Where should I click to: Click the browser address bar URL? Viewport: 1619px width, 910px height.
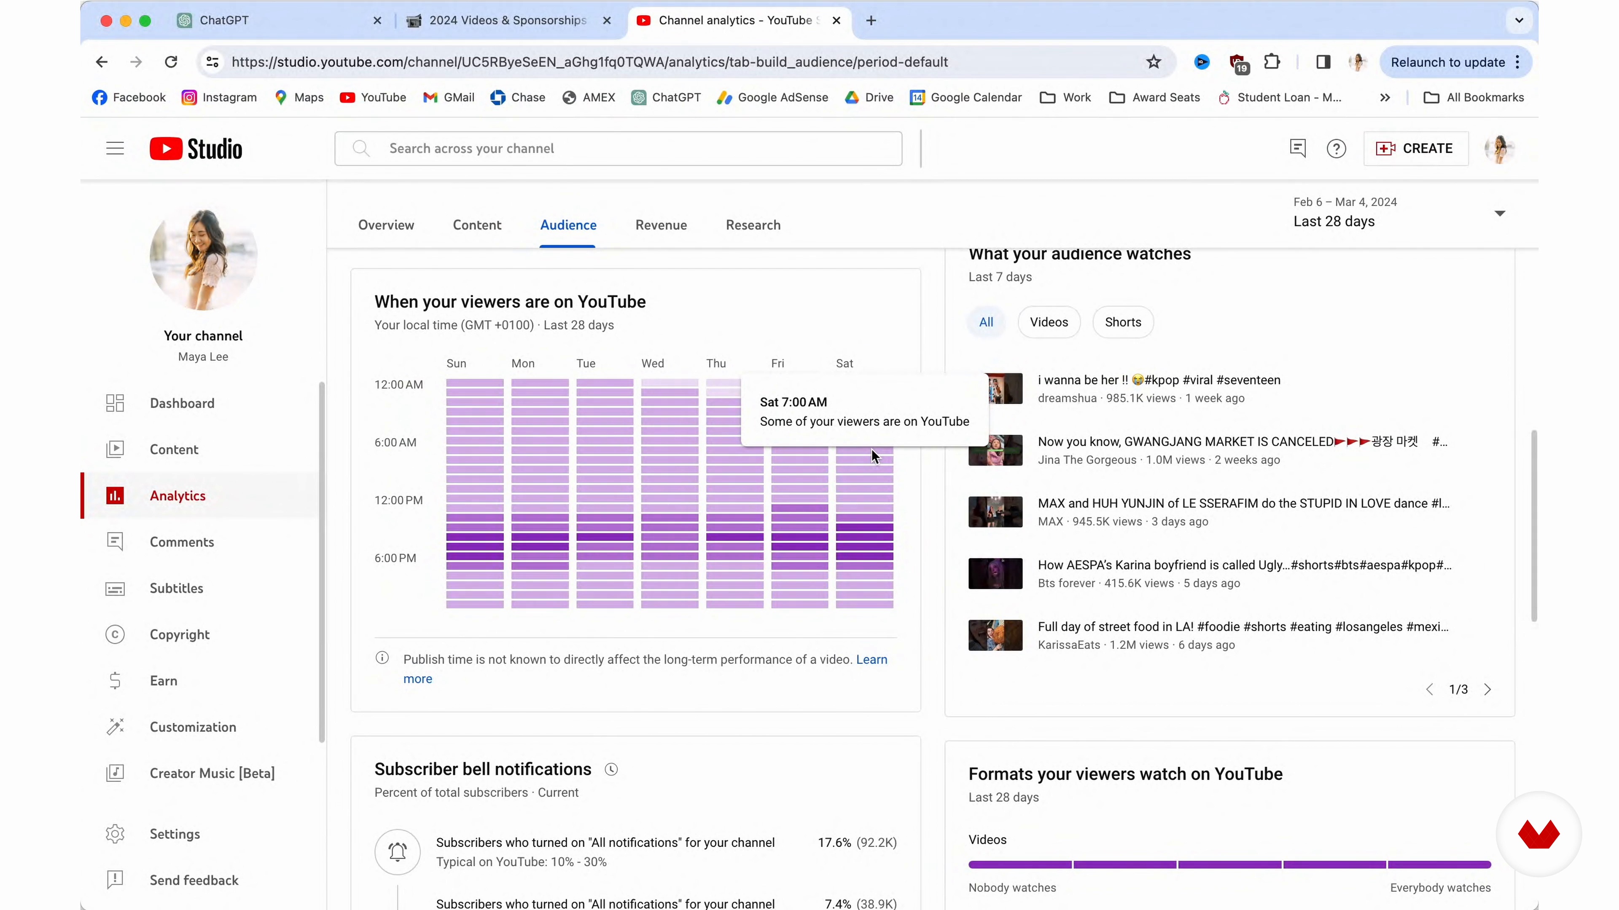[x=589, y=62]
